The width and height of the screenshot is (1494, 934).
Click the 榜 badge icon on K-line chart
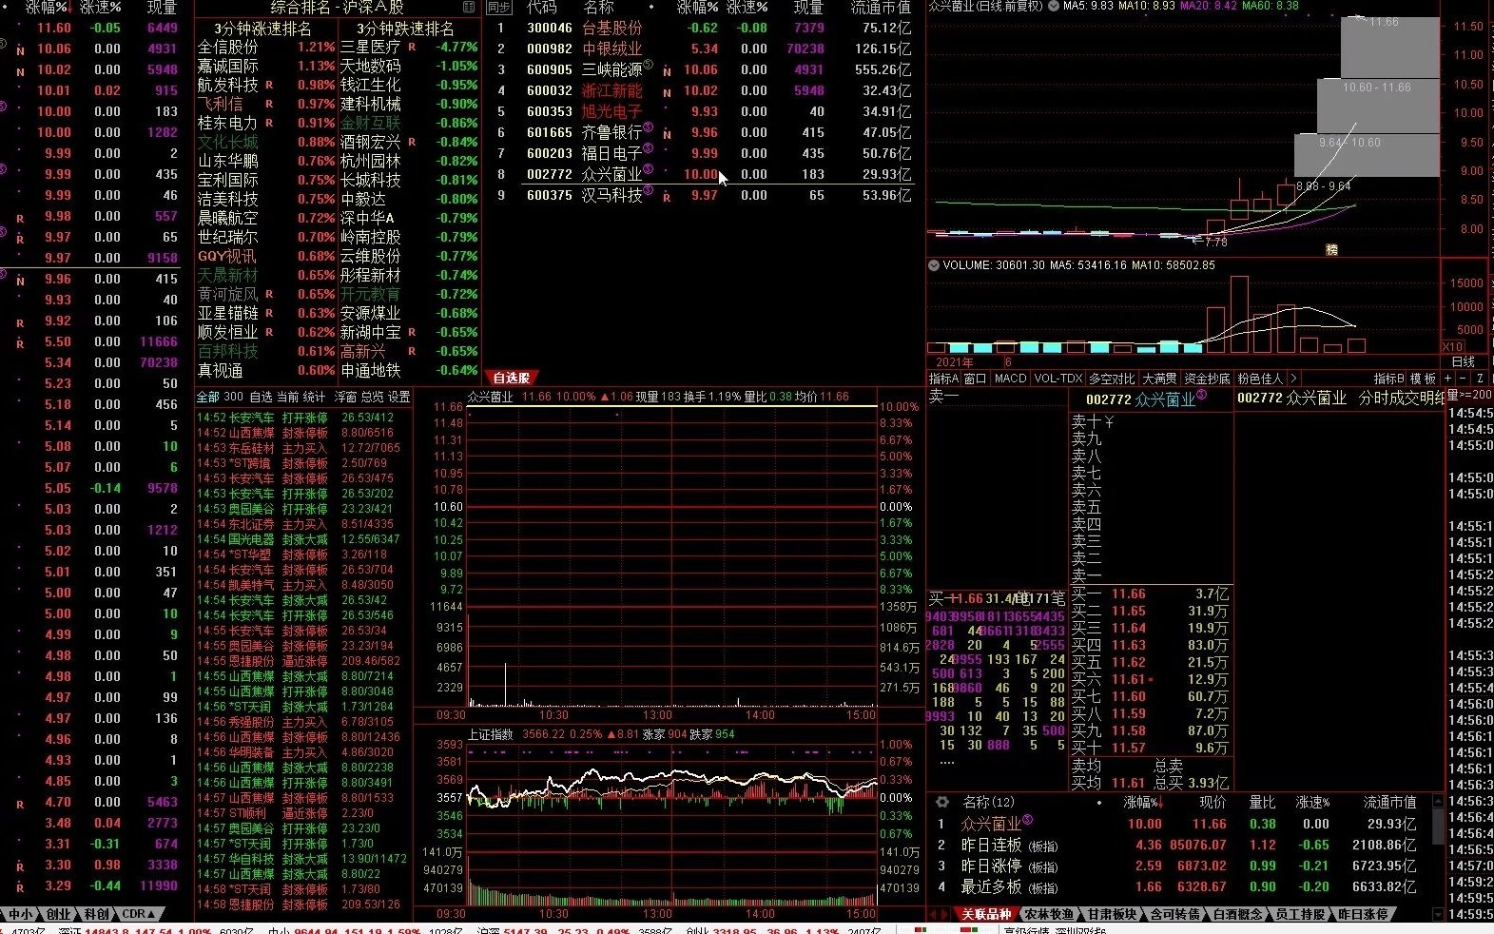1331,249
